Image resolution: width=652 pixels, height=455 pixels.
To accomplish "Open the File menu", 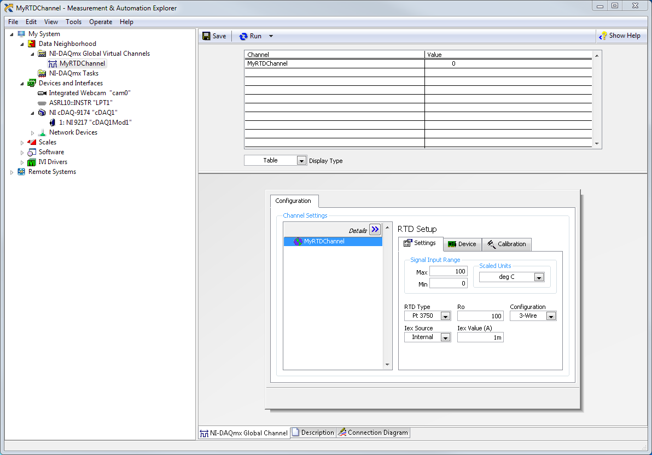I will [13, 22].
